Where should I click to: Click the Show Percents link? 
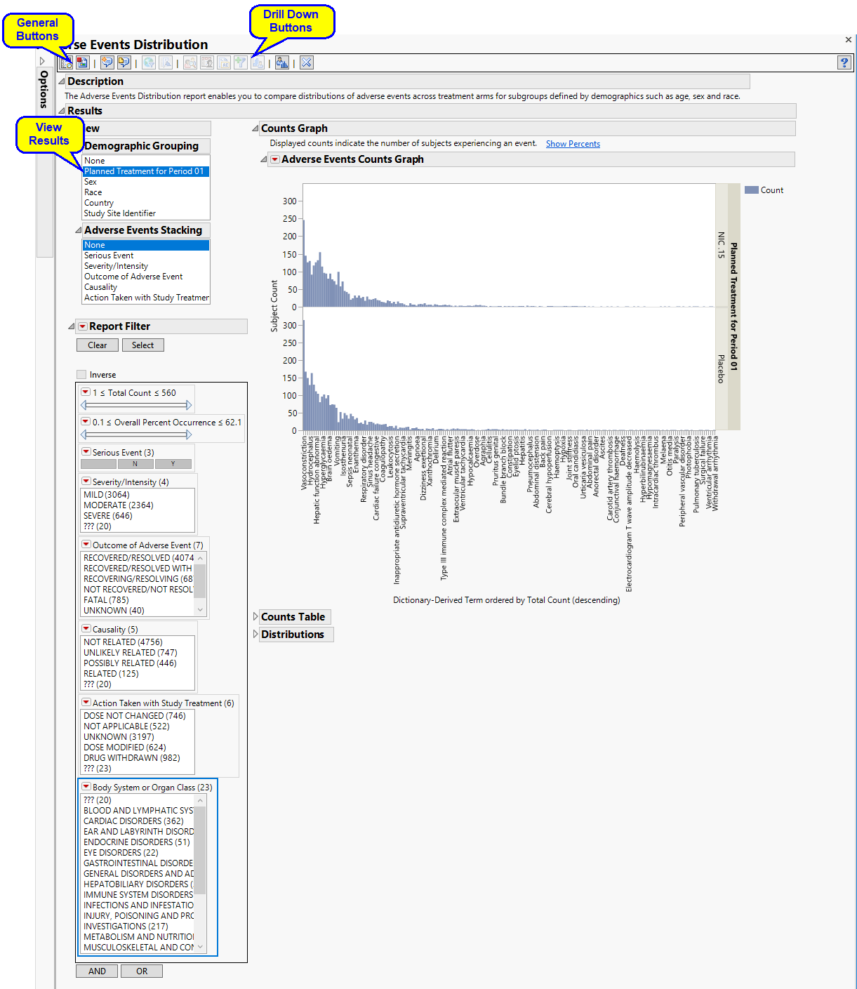(x=573, y=144)
